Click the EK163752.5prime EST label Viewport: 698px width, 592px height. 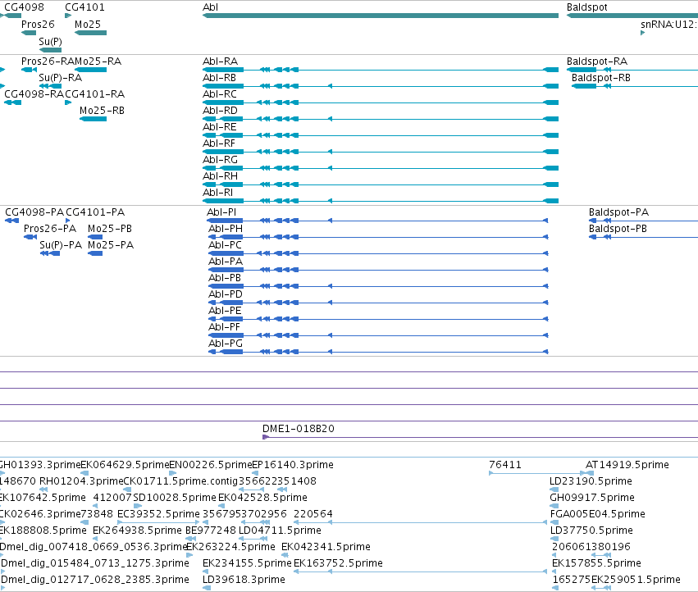(x=338, y=563)
